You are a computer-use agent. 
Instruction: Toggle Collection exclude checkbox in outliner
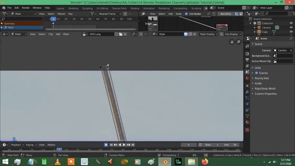(255, 23)
